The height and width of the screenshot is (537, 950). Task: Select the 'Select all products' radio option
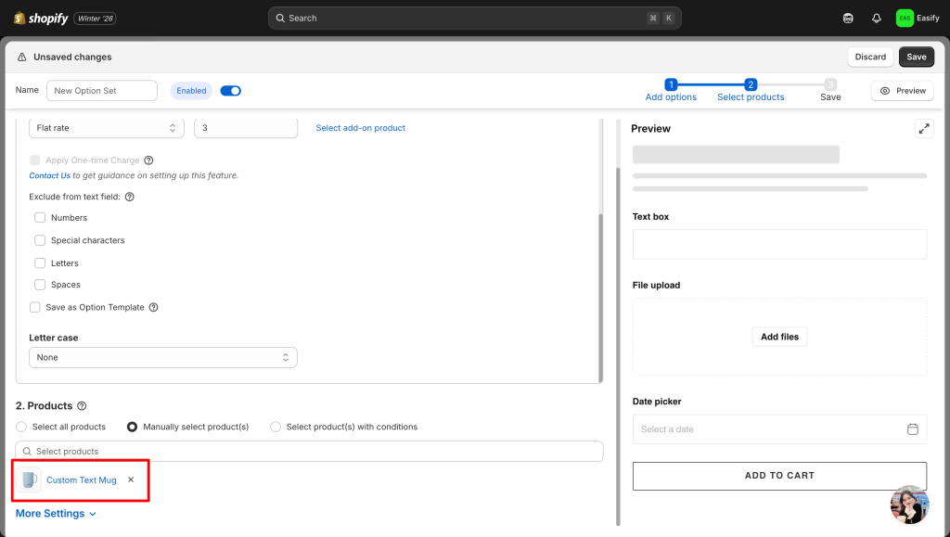(x=21, y=427)
